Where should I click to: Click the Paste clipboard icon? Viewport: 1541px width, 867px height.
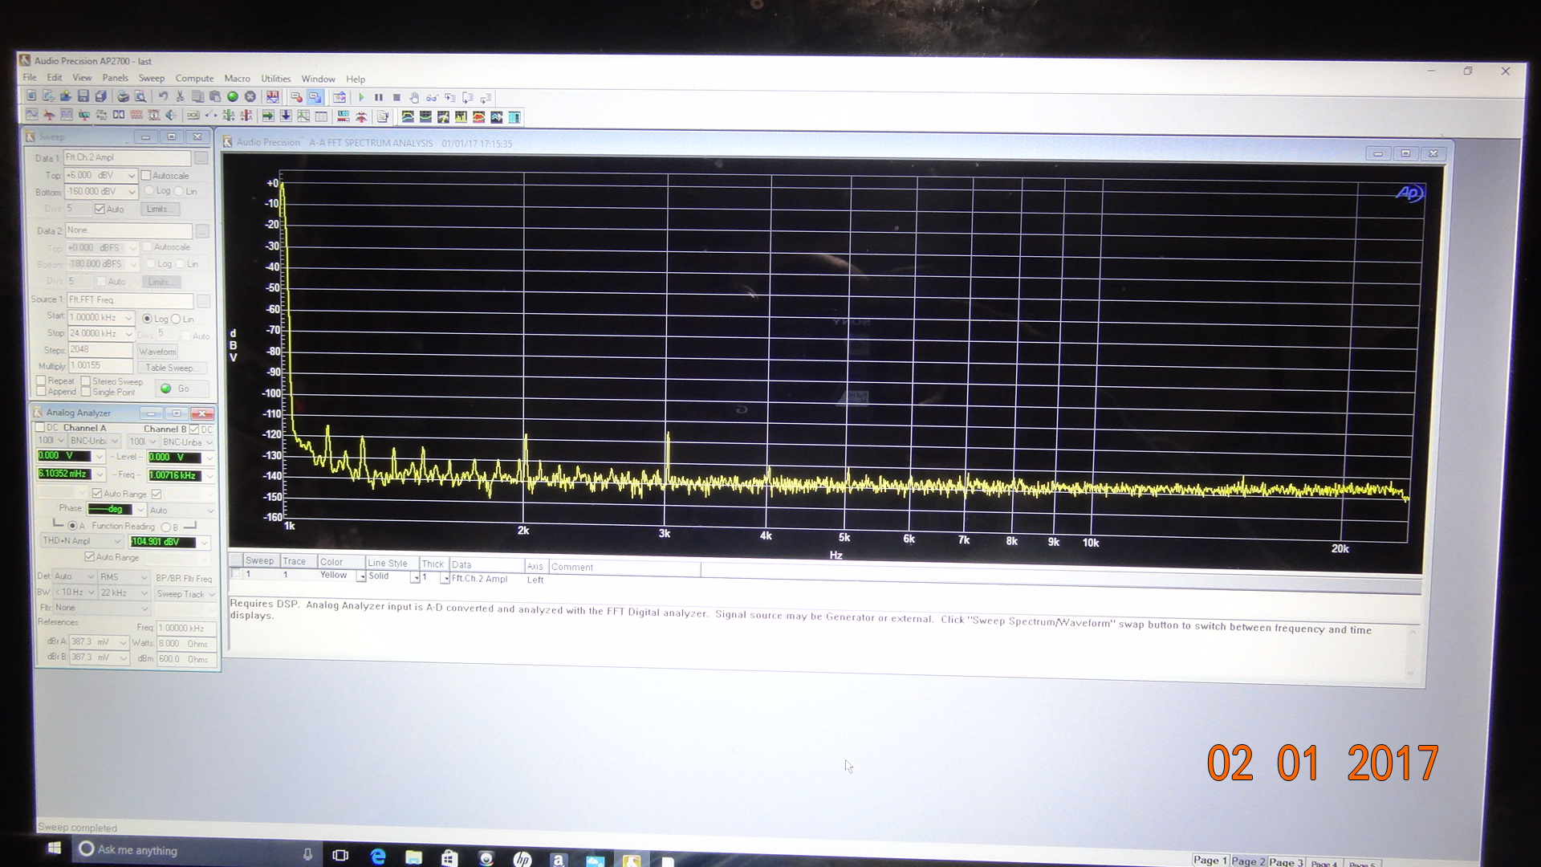pos(215,96)
